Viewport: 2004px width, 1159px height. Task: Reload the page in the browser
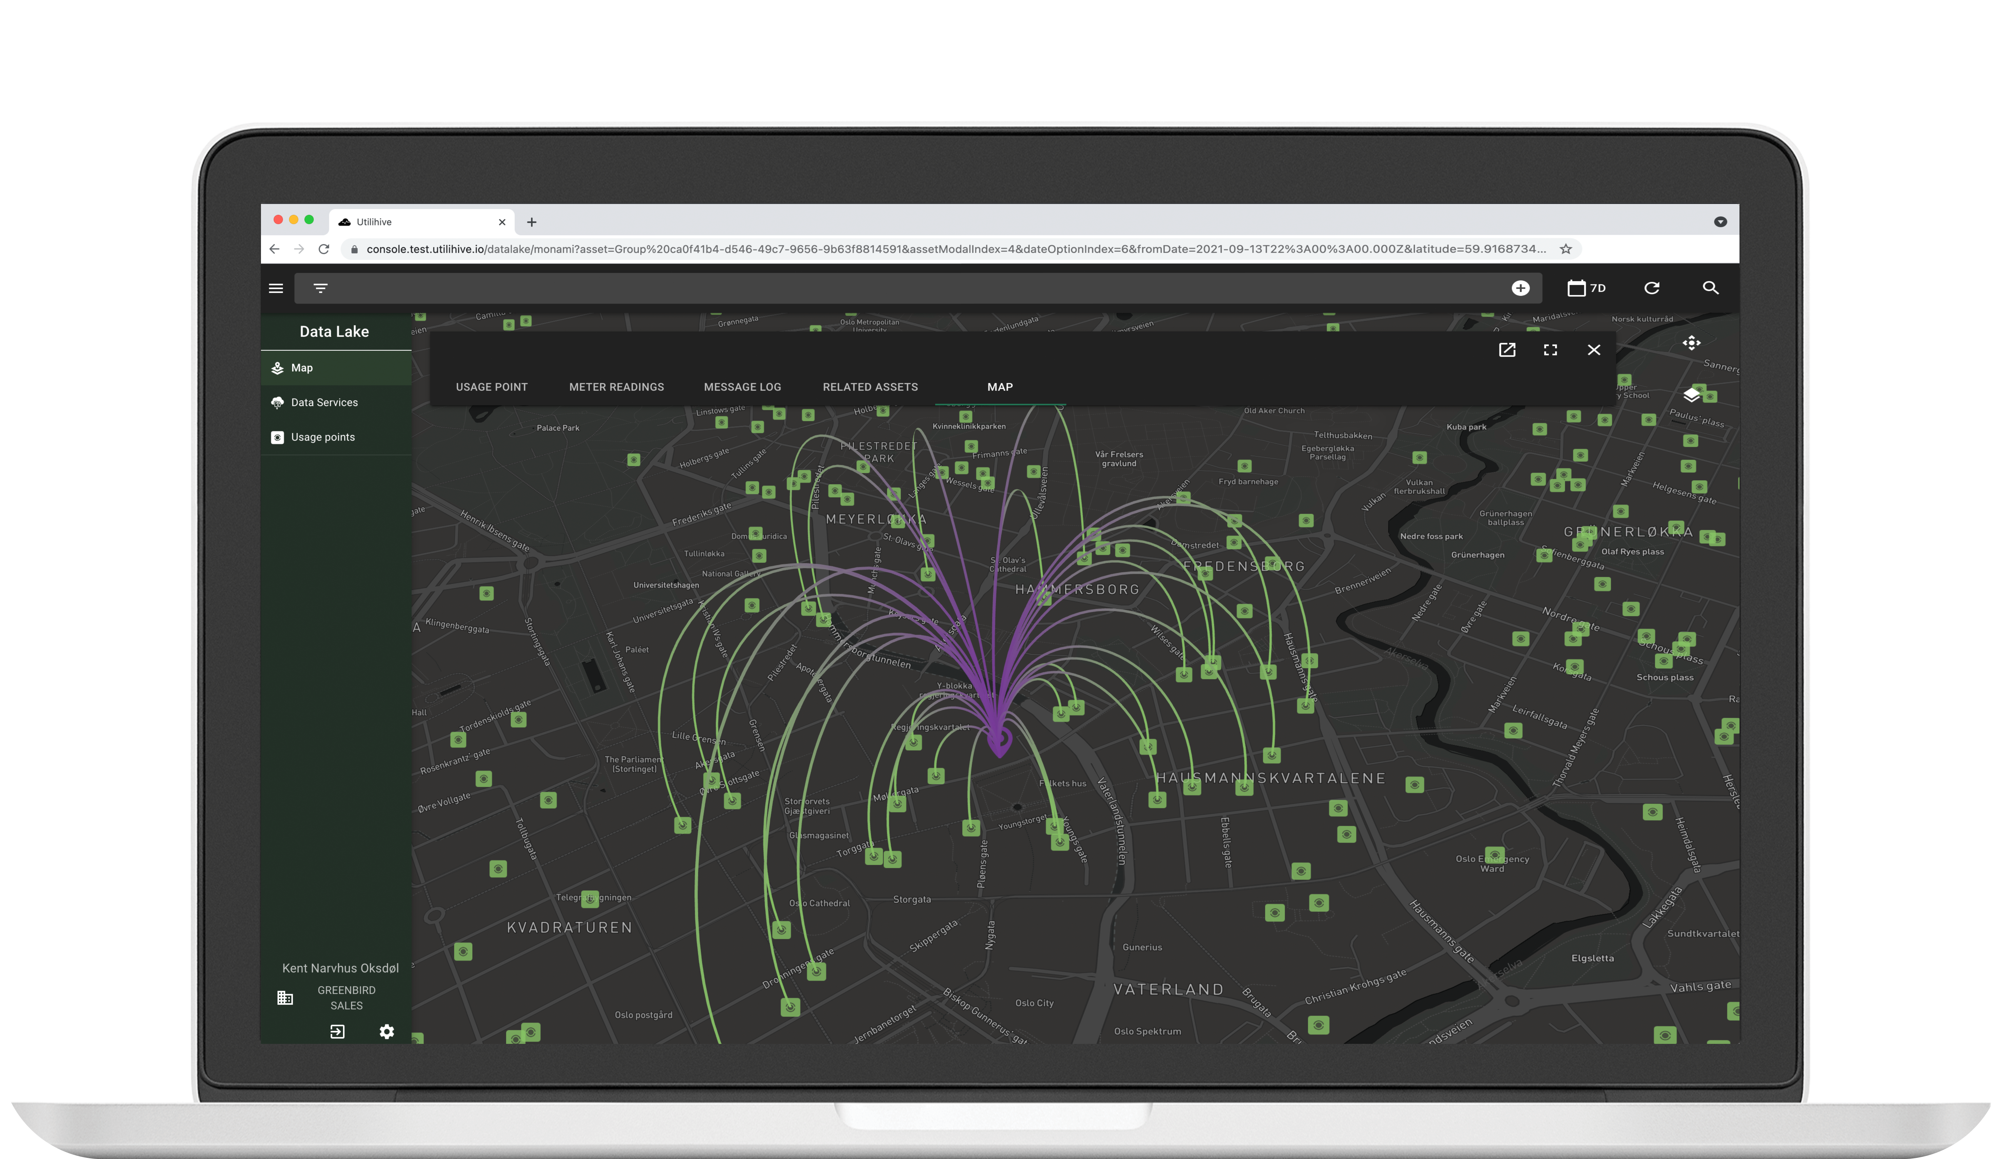324,249
